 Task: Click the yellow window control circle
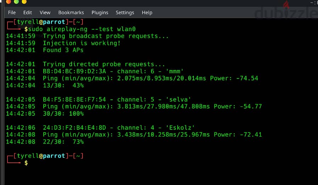coord(24,2)
